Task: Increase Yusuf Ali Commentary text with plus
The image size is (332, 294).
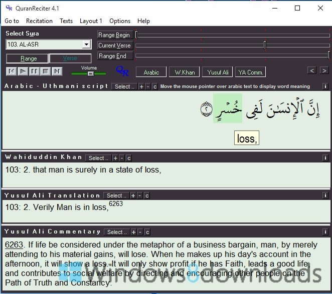Action: pos(133,232)
